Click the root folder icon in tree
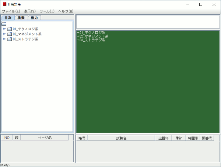The height and width of the screenshot is (167, 221). 4,24
